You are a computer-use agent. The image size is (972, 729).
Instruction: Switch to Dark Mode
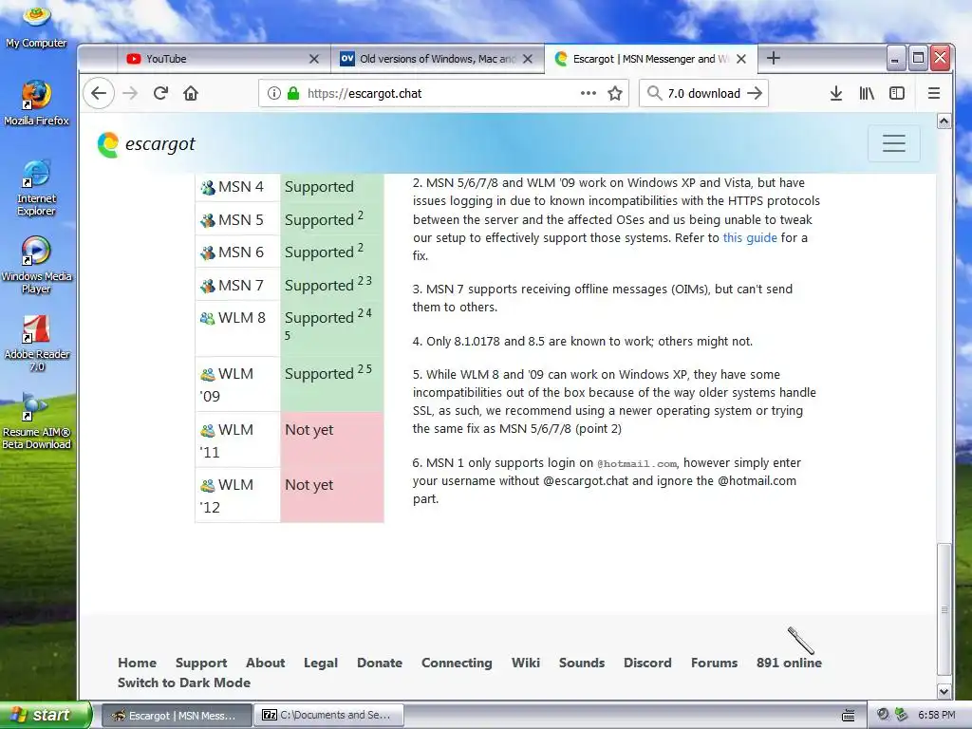click(x=184, y=682)
